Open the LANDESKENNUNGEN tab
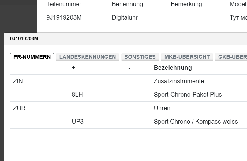The height and width of the screenshot is (161, 247). [88, 57]
